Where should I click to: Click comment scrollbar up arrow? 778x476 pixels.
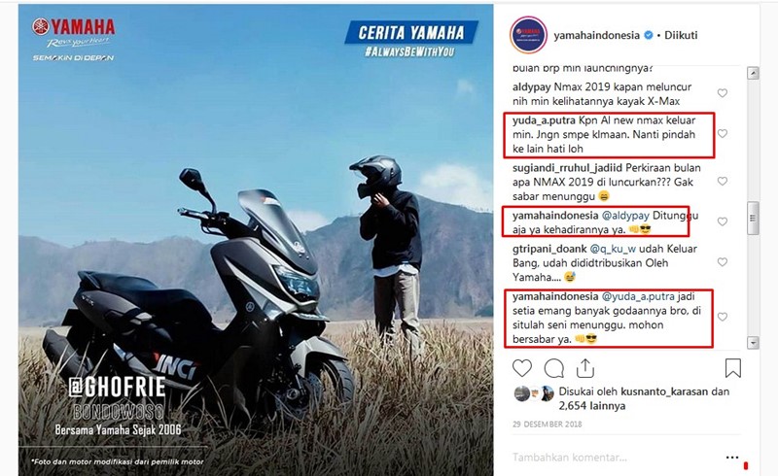[x=753, y=74]
